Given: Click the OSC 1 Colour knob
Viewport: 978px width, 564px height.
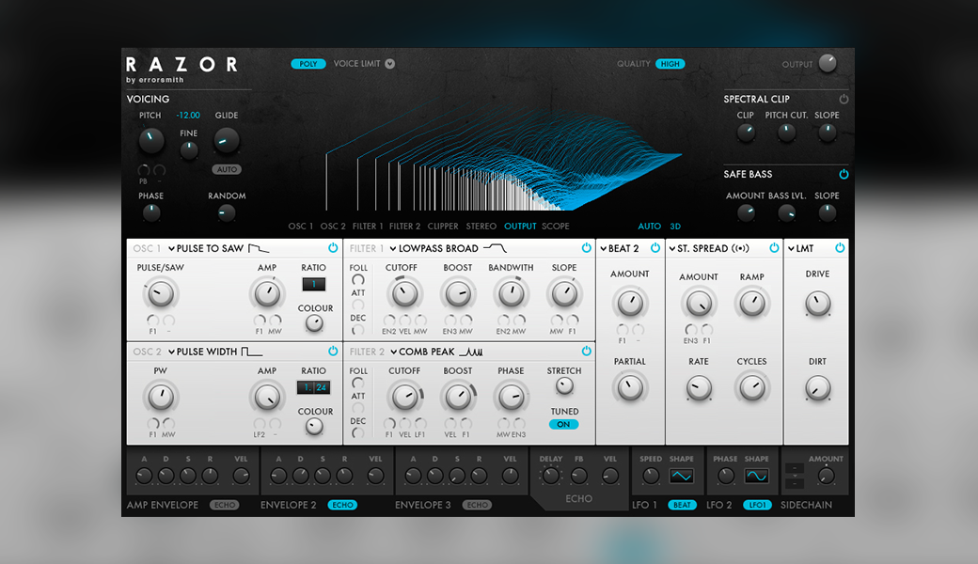Looking at the screenshot, I should pyautogui.click(x=314, y=322).
